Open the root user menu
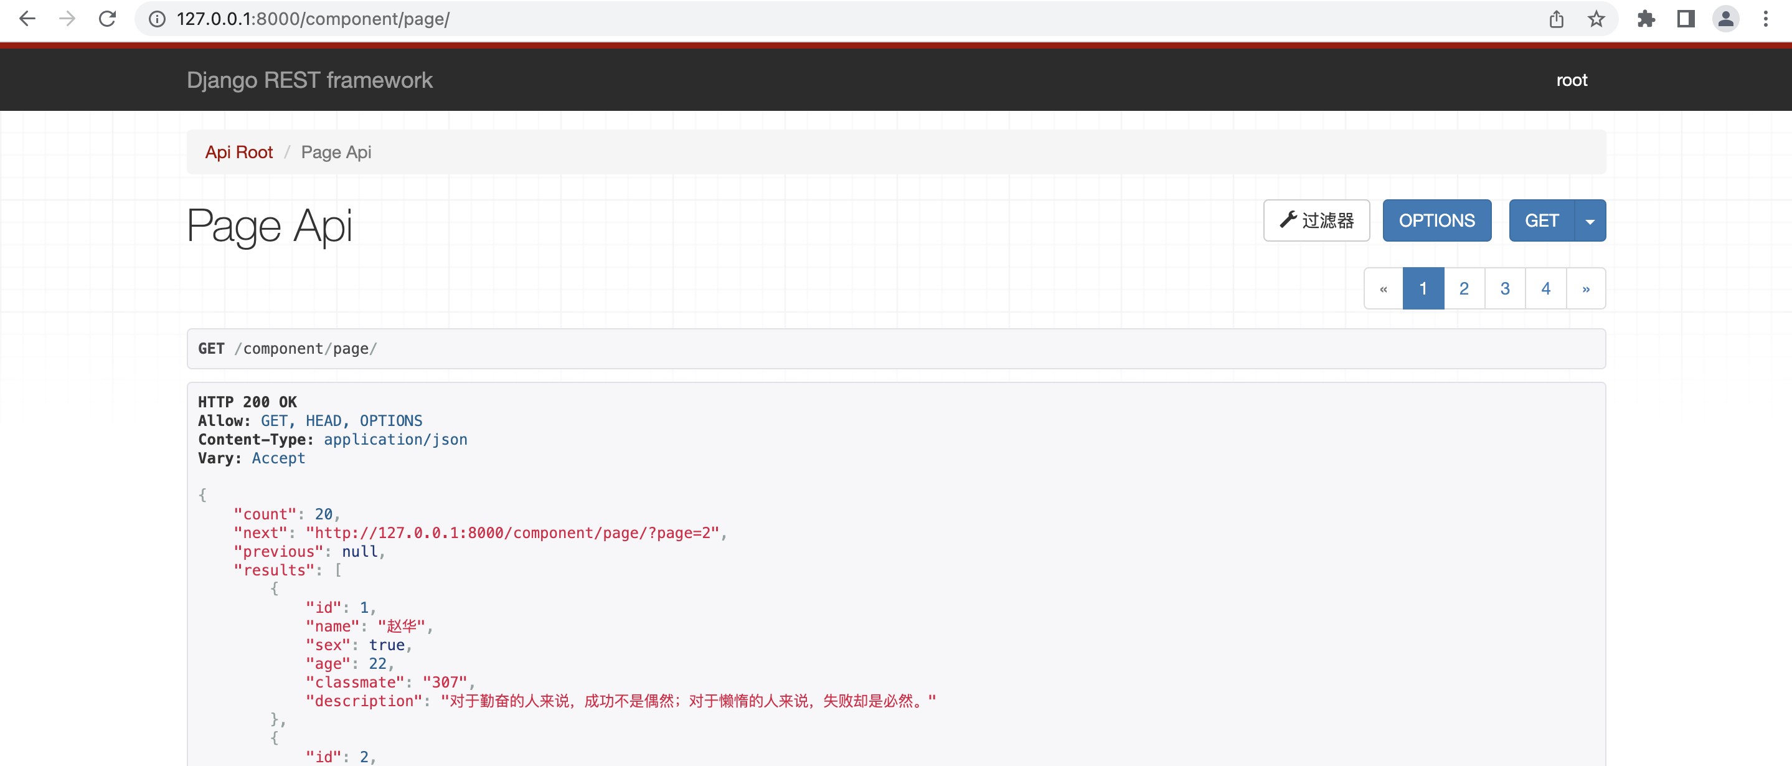 tap(1572, 80)
